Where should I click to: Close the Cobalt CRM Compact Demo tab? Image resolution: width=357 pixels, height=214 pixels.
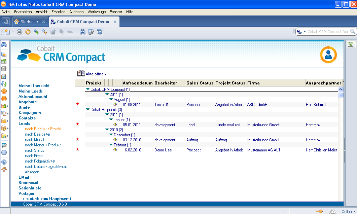click(x=115, y=22)
